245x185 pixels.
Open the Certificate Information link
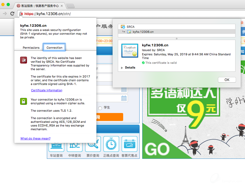(47, 90)
